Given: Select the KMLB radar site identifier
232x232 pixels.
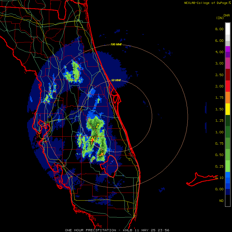Looking at the screenshot, I should tap(128, 230).
